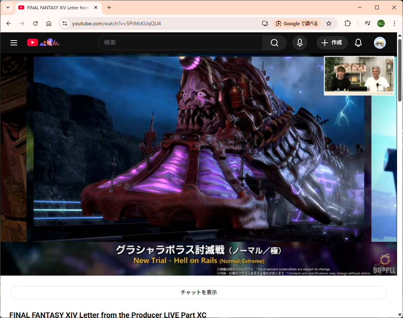Close the FINAL FANTASY XIV tab

point(96,7)
